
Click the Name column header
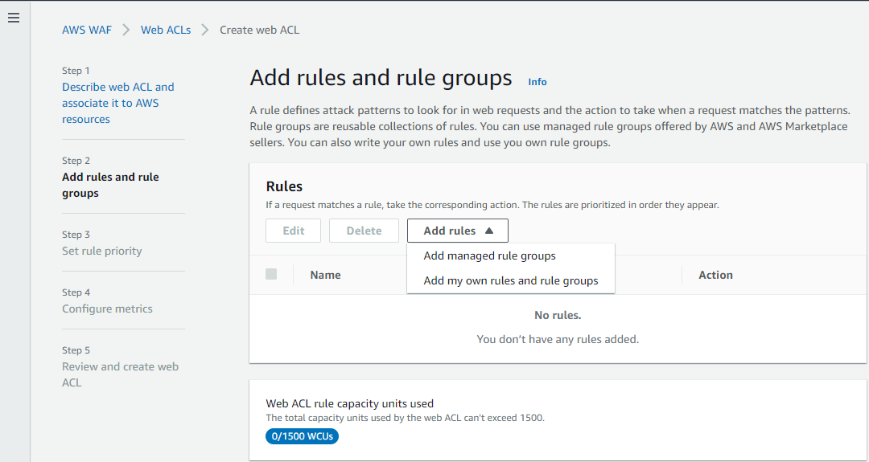tap(325, 275)
